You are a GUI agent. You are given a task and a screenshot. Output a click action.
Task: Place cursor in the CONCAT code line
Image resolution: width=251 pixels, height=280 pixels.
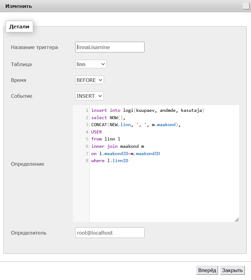pyautogui.click(x=136, y=125)
